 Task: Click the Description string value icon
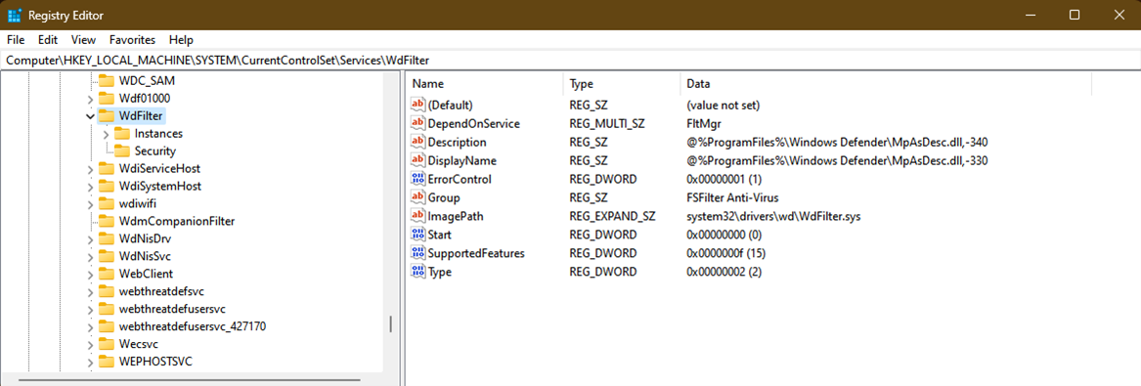[417, 142]
